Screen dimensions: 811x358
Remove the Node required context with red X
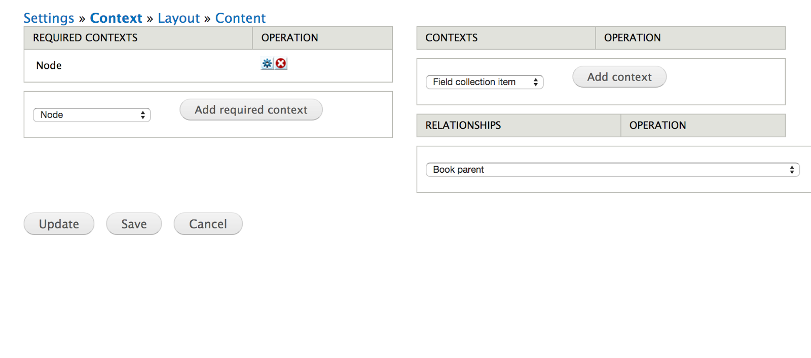tap(281, 63)
